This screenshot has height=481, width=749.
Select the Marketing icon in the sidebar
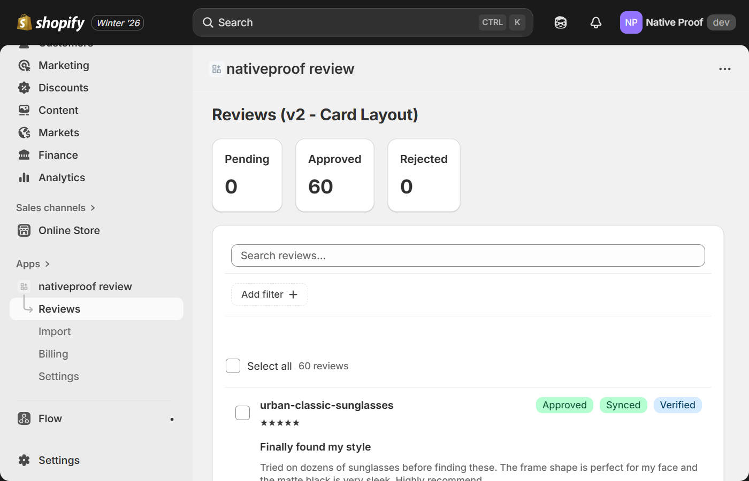point(24,65)
